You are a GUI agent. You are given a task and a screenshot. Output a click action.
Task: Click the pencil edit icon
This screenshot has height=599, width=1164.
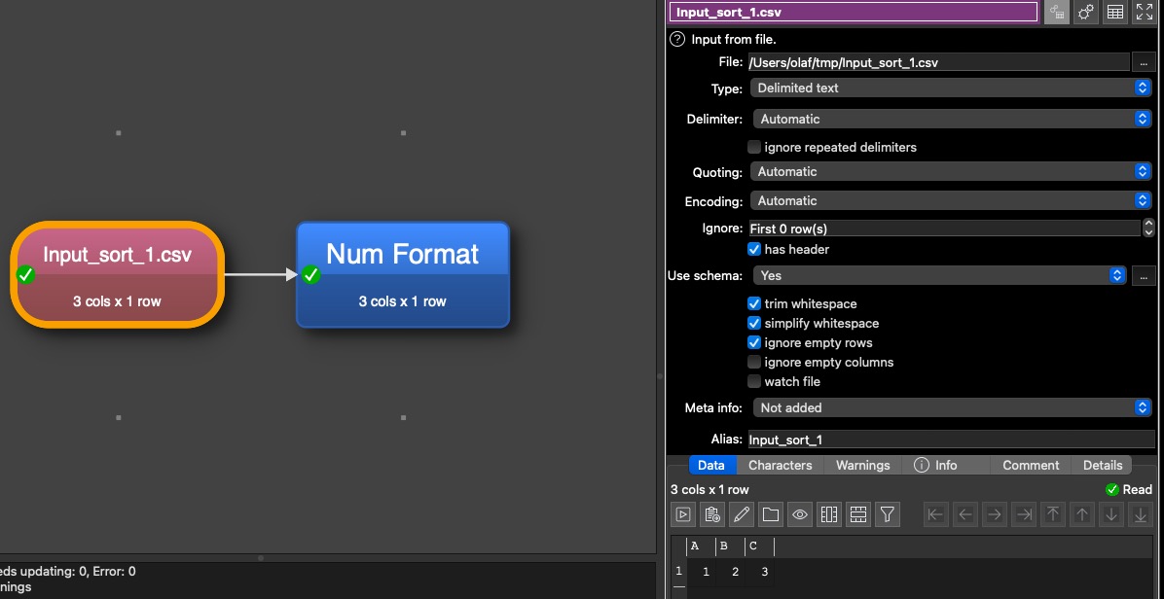(x=741, y=513)
